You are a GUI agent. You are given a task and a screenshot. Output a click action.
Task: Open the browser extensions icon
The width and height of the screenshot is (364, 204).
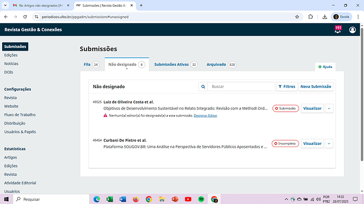(x=310, y=17)
